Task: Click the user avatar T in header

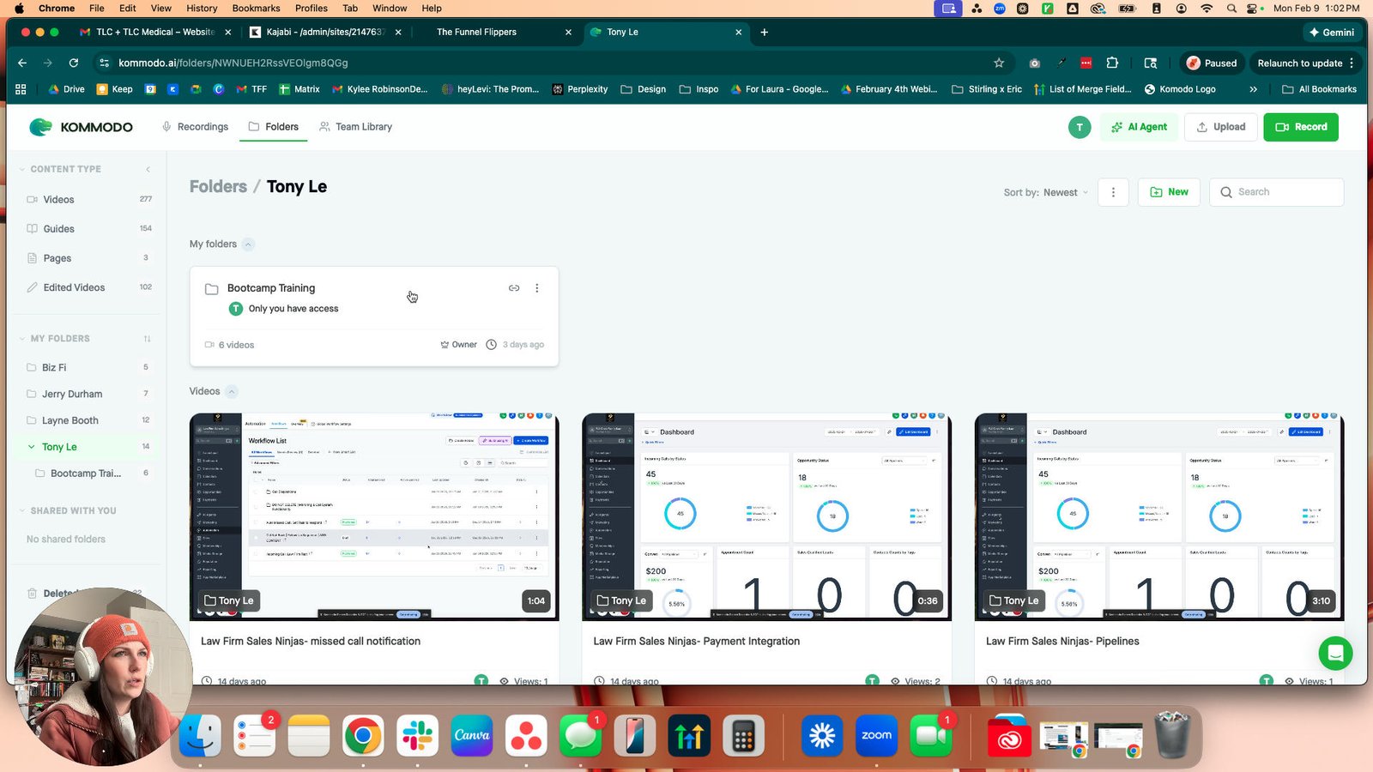Action: coord(1080,127)
